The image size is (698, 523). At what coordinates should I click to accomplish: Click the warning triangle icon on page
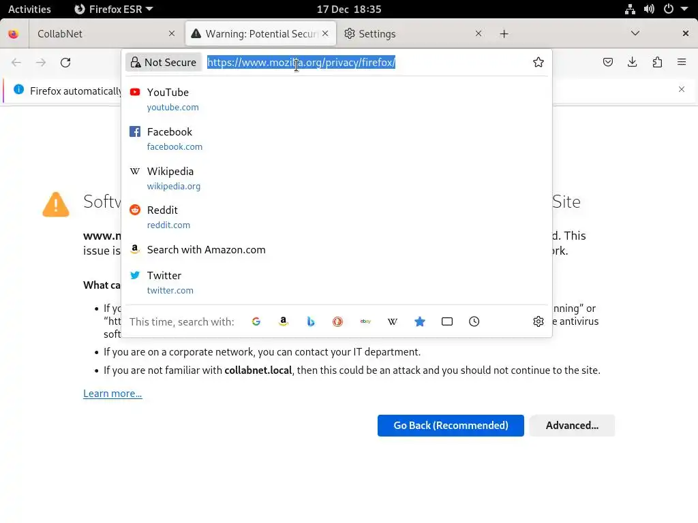tap(56, 204)
